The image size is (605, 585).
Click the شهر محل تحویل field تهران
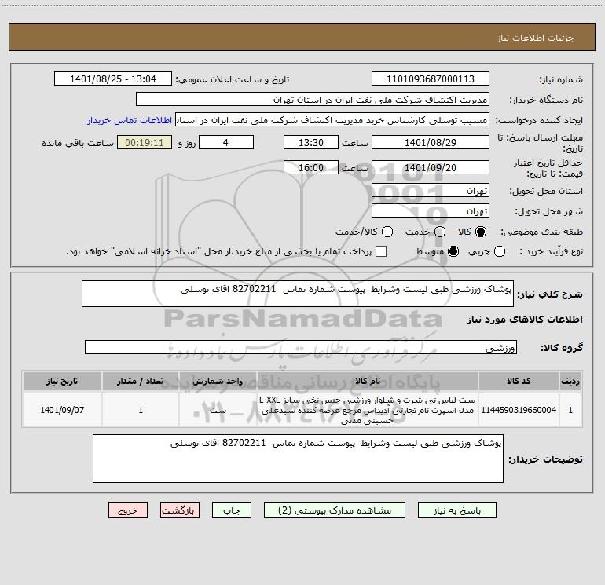click(x=431, y=211)
